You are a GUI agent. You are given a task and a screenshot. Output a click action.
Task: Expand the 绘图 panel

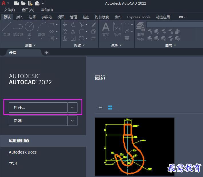coord(30,45)
